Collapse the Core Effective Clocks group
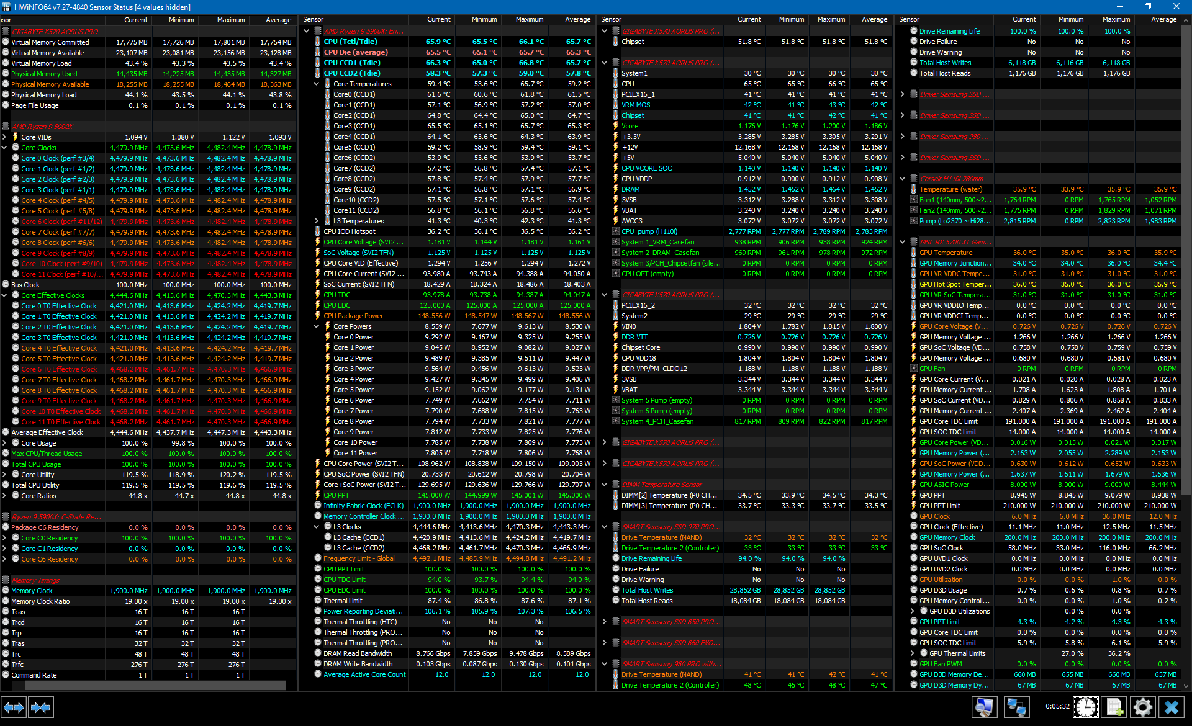 pyautogui.click(x=4, y=295)
